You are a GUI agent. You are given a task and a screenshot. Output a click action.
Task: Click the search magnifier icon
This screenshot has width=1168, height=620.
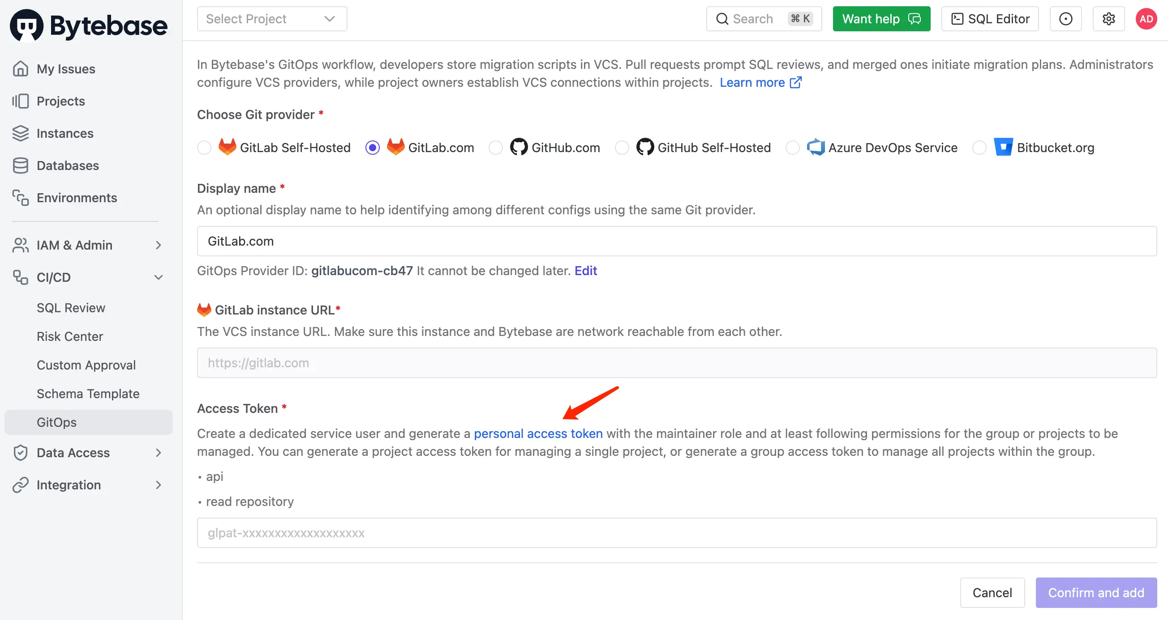[x=722, y=19]
